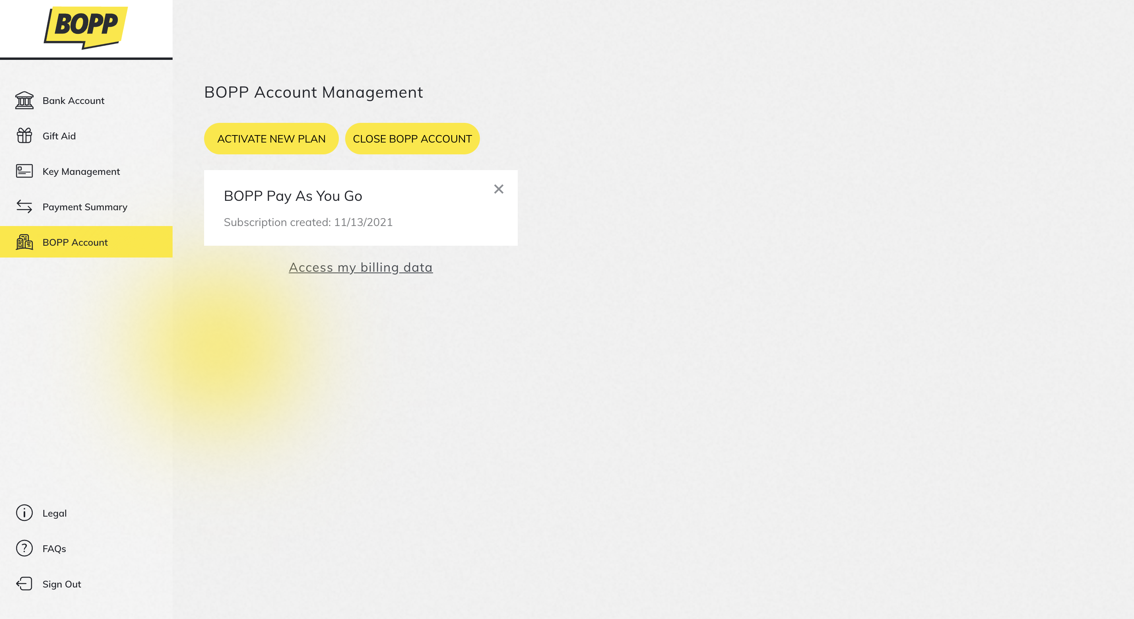This screenshot has height=619, width=1134.
Task: Click the BOPP Account Management heading
Action: pyautogui.click(x=313, y=93)
